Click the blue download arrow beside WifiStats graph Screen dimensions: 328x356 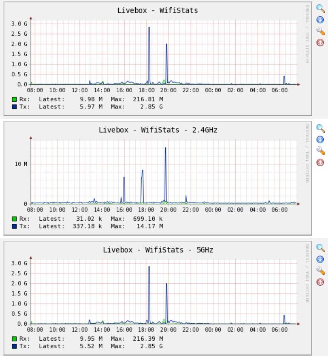click(x=320, y=20)
